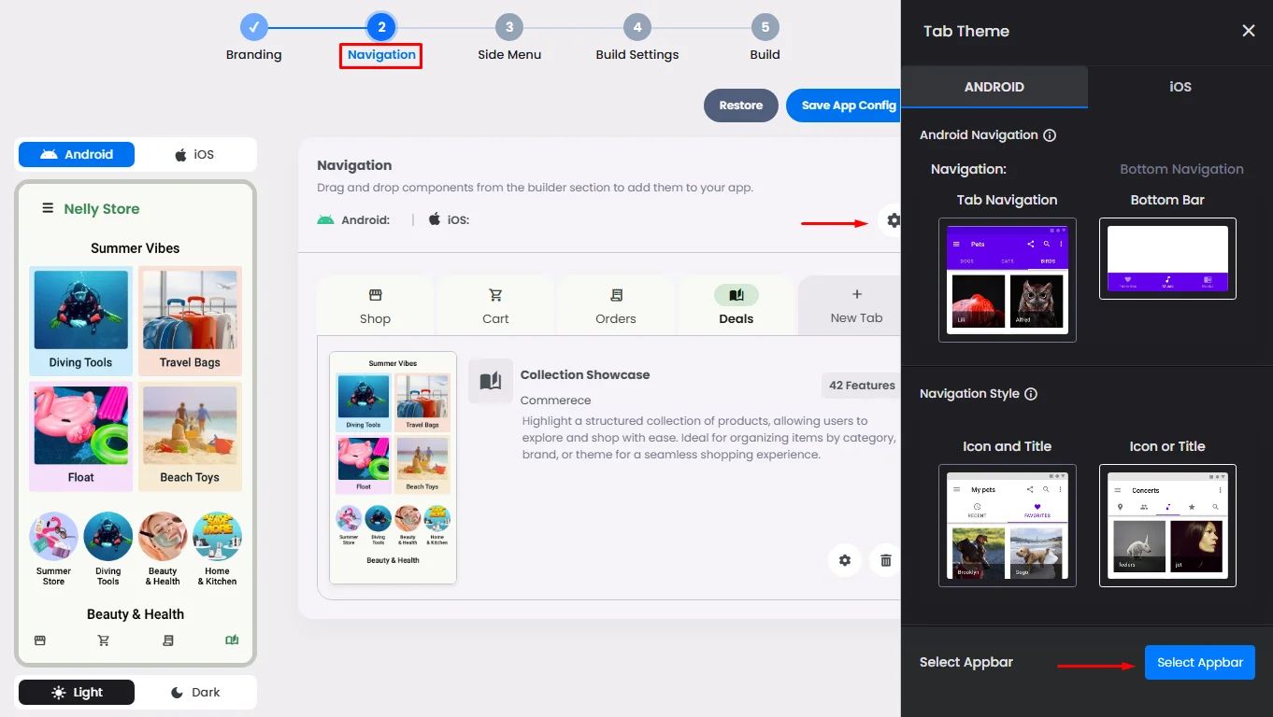Delete Collection Showcase with trash icon

click(x=885, y=560)
